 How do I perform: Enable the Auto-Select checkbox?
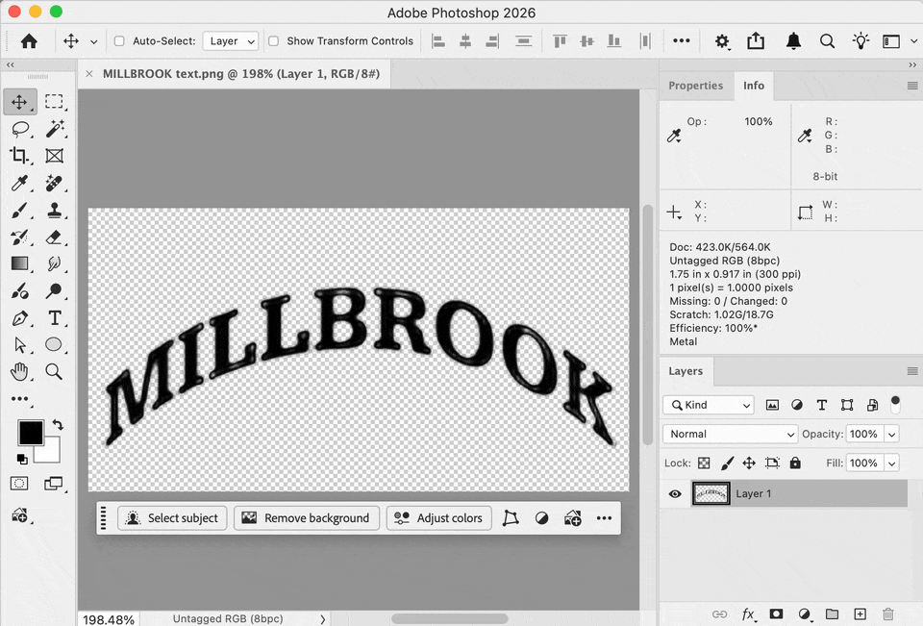pos(119,41)
